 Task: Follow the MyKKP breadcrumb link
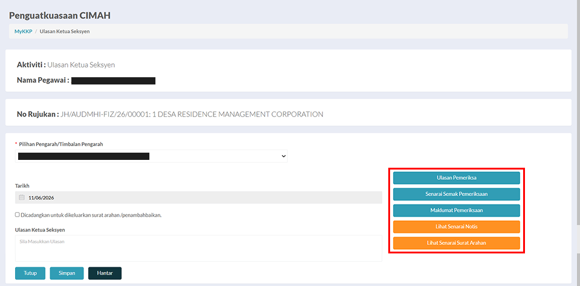tap(24, 31)
